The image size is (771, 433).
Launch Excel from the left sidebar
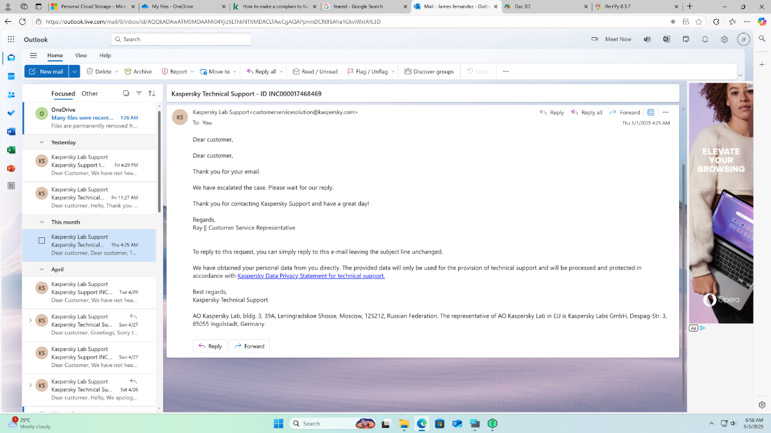11,149
